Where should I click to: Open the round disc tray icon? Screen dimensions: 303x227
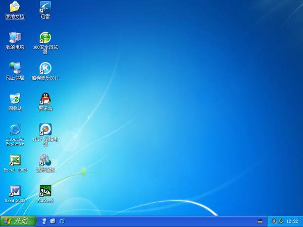tap(273, 221)
